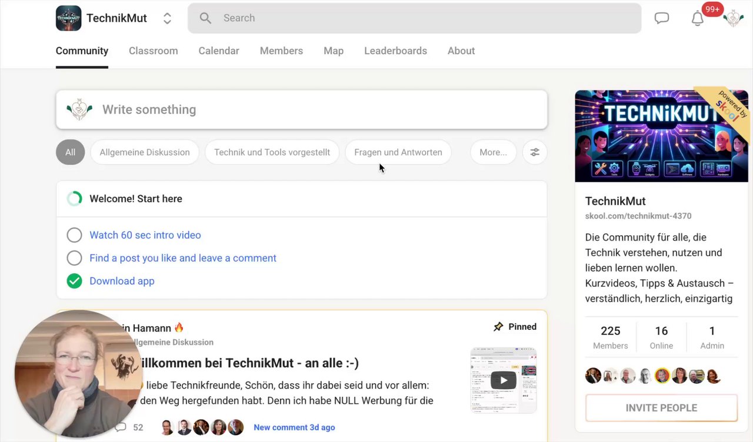
Task: Select the Fragen und Antworten category filter
Action: coord(398,152)
